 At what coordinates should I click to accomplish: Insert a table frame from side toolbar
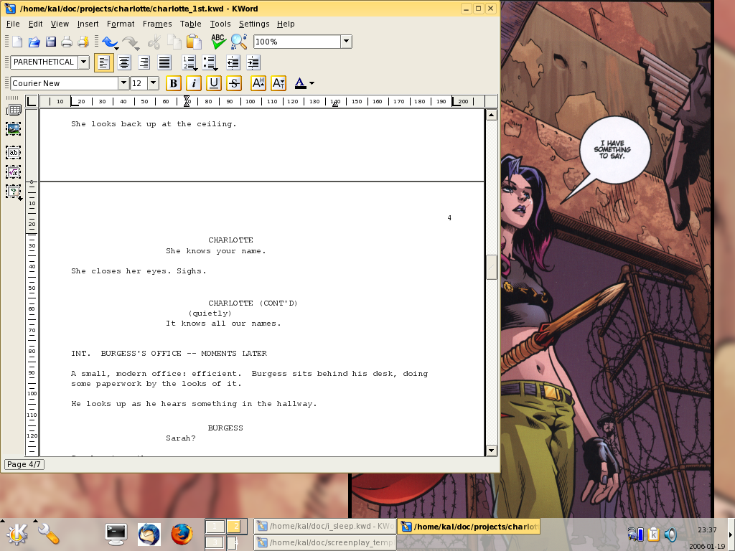coord(14,110)
